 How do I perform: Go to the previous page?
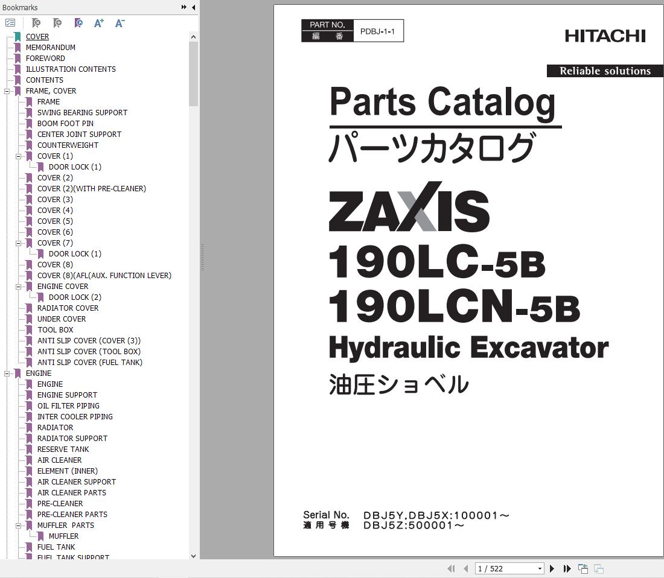click(466, 569)
